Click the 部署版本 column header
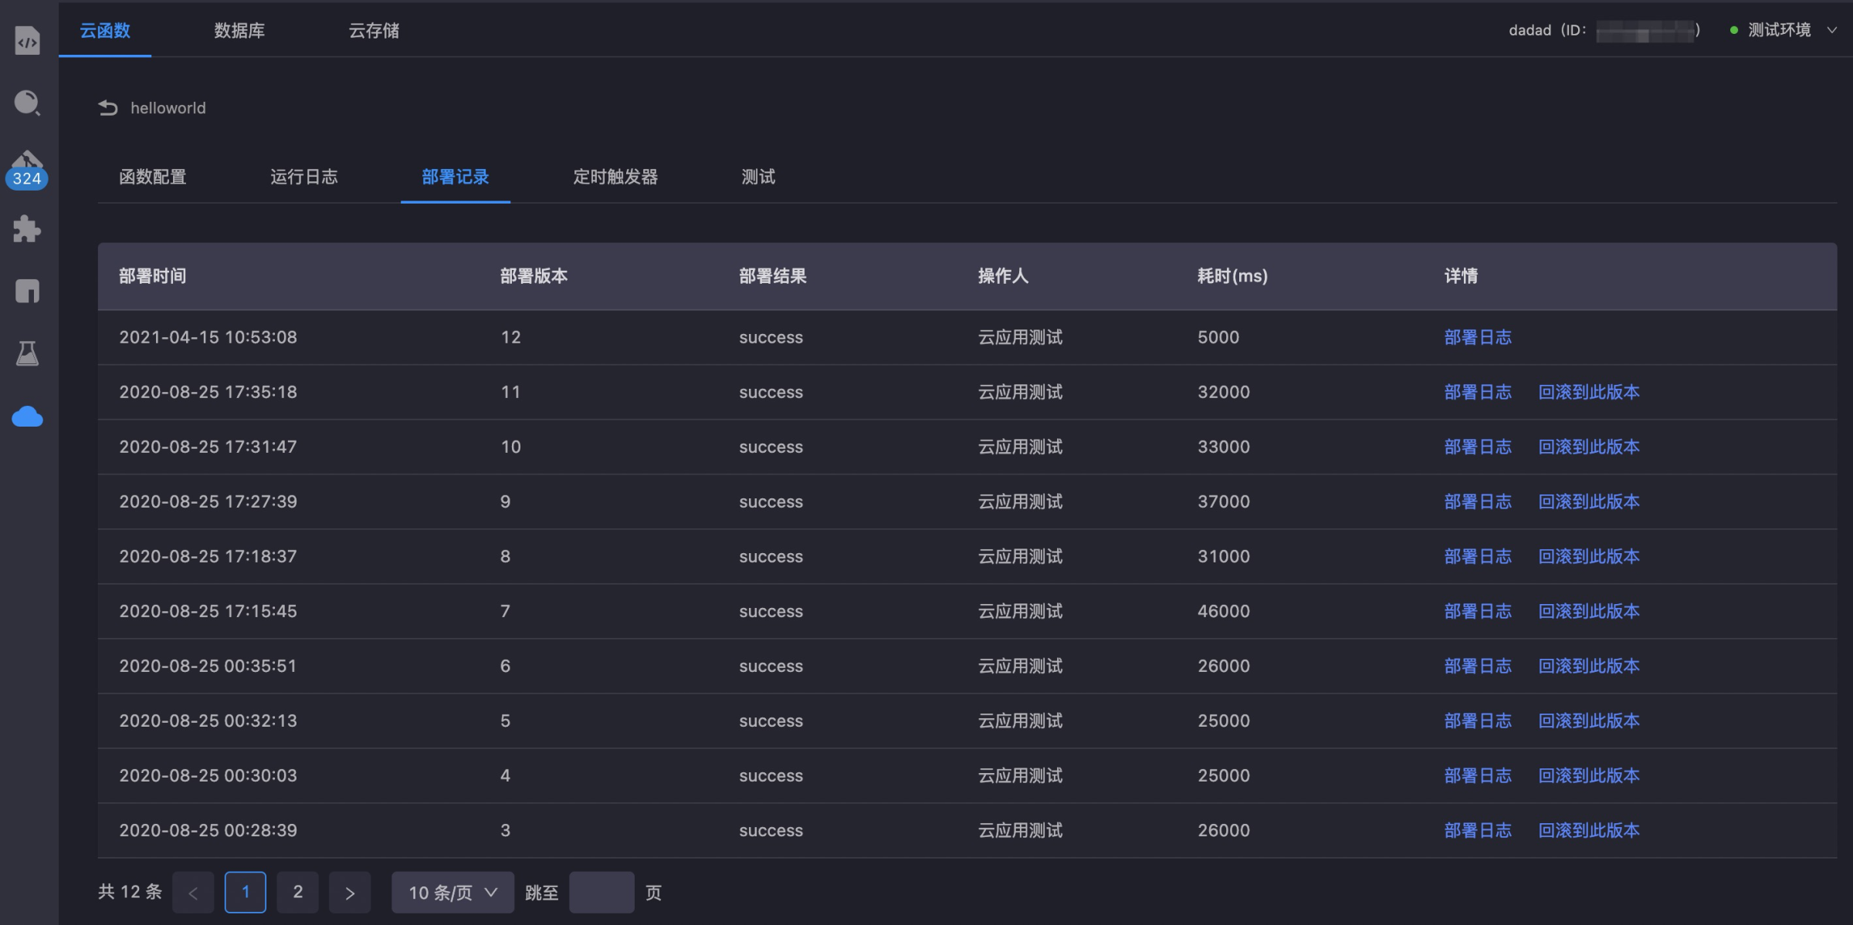 (534, 276)
